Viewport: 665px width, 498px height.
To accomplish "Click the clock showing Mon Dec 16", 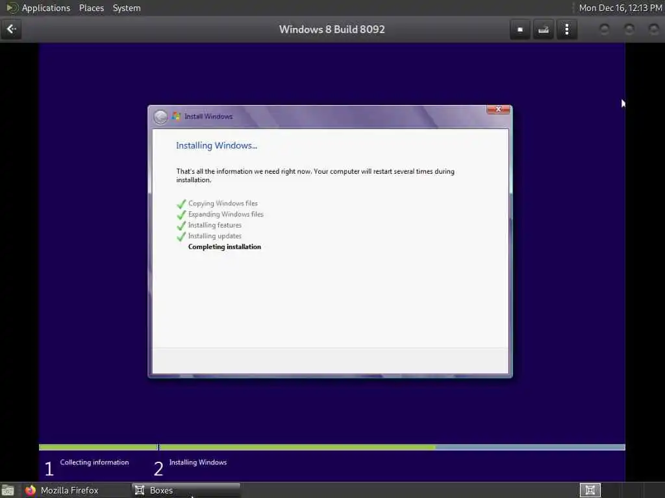I will tap(620, 8).
